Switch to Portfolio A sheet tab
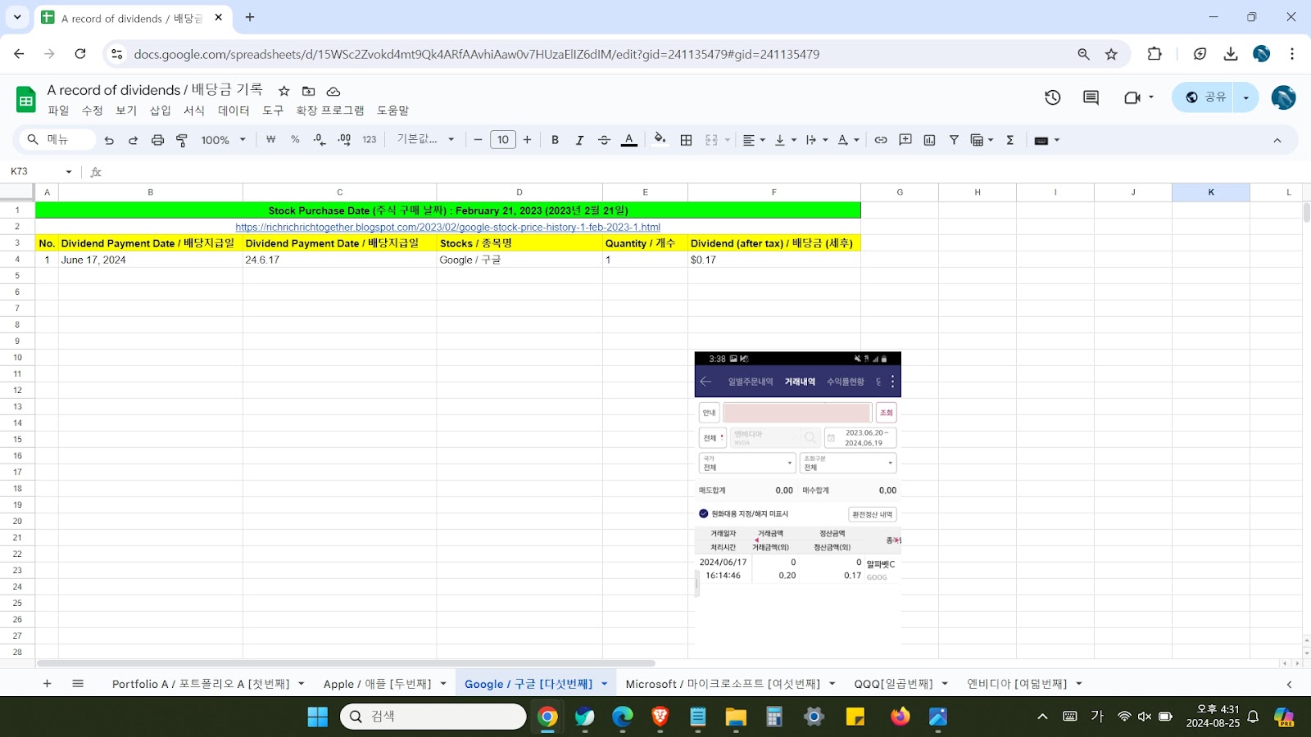1311x737 pixels. coord(201,684)
